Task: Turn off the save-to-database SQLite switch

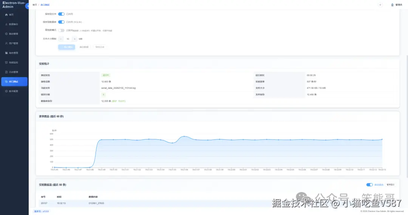Action: coord(61,22)
